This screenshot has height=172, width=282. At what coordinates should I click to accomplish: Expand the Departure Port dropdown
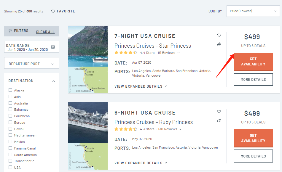click(x=31, y=64)
